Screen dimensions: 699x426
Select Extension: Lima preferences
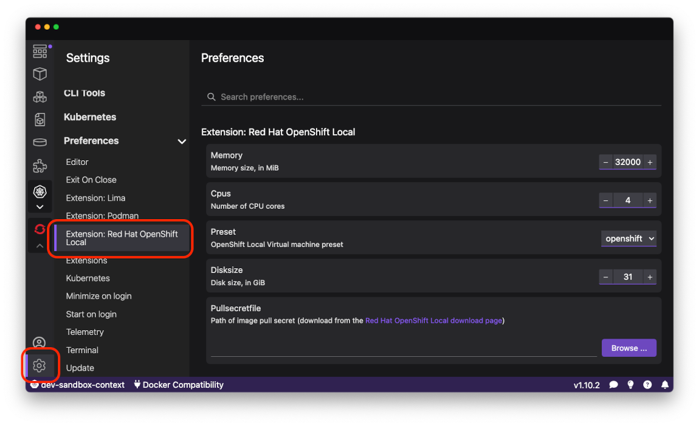click(x=95, y=198)
